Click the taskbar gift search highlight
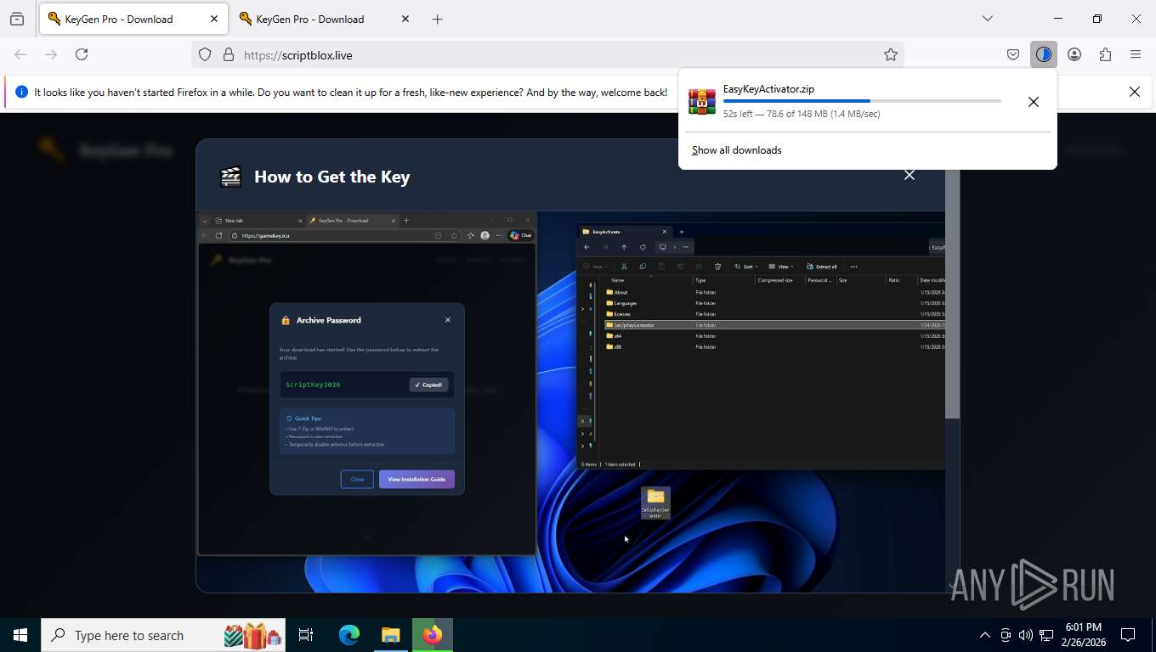The image size is (1156, 652). pos(252,635)
